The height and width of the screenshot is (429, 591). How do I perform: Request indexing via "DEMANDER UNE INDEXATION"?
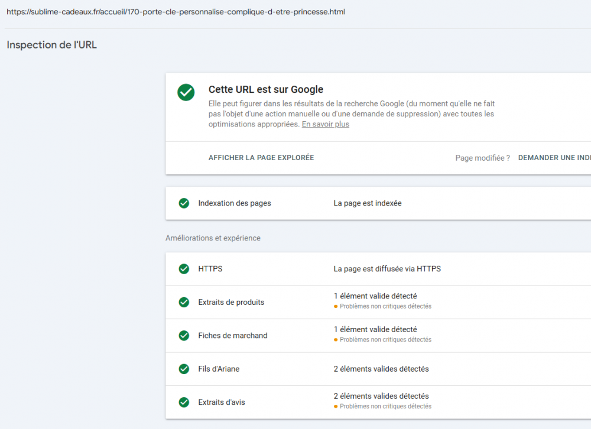pos(554,158)
